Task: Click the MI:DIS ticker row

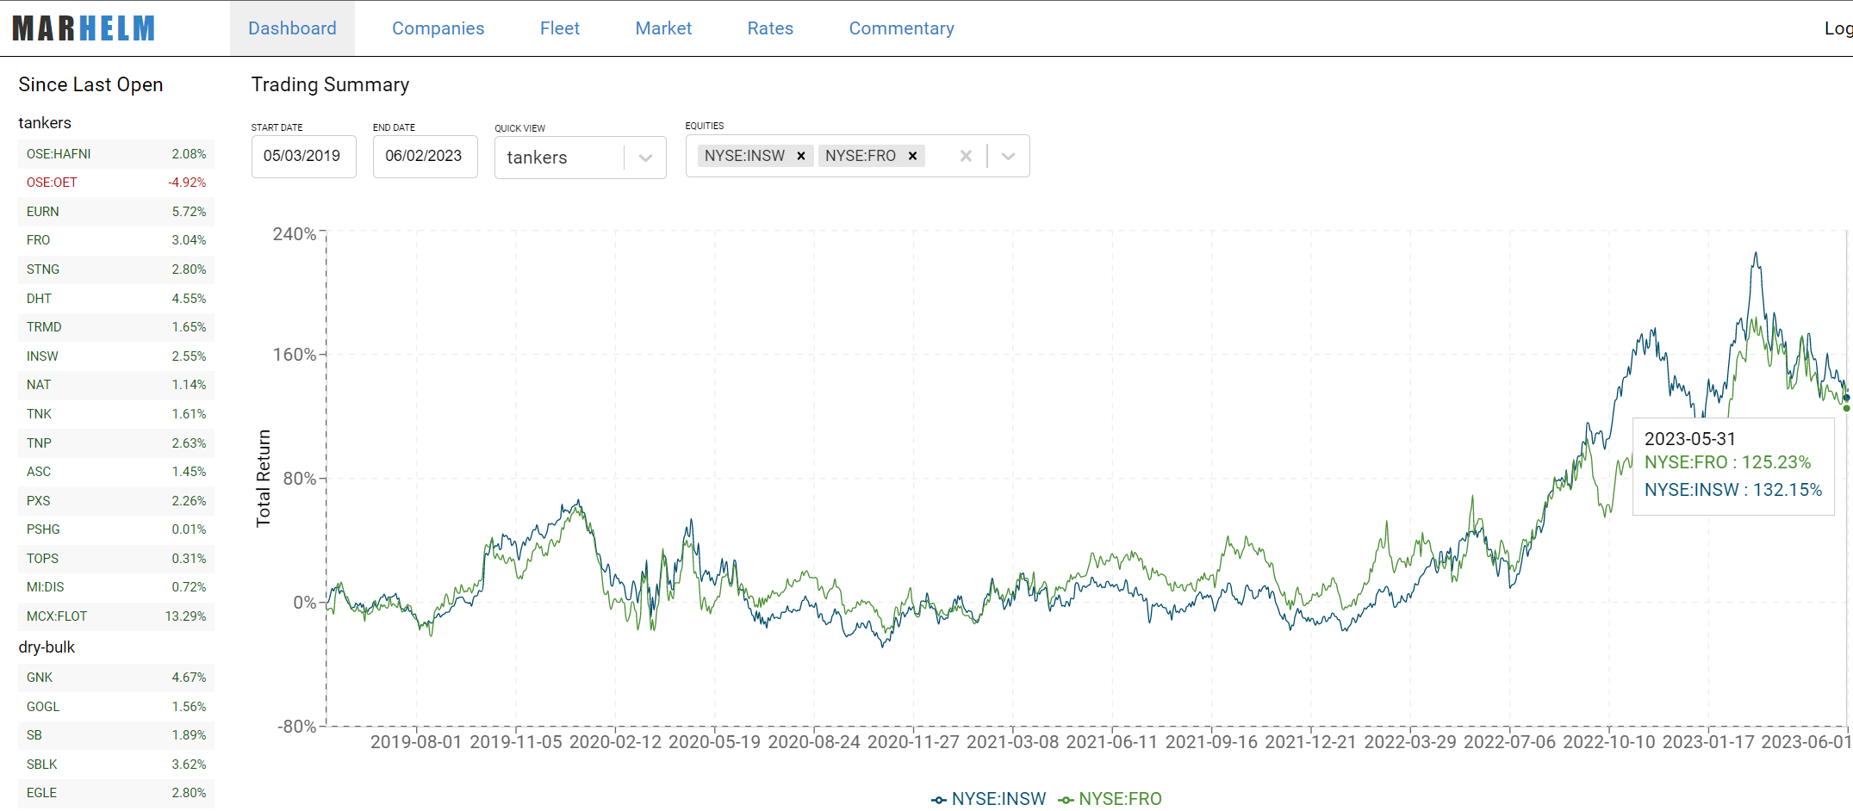Action: (116, 587)
